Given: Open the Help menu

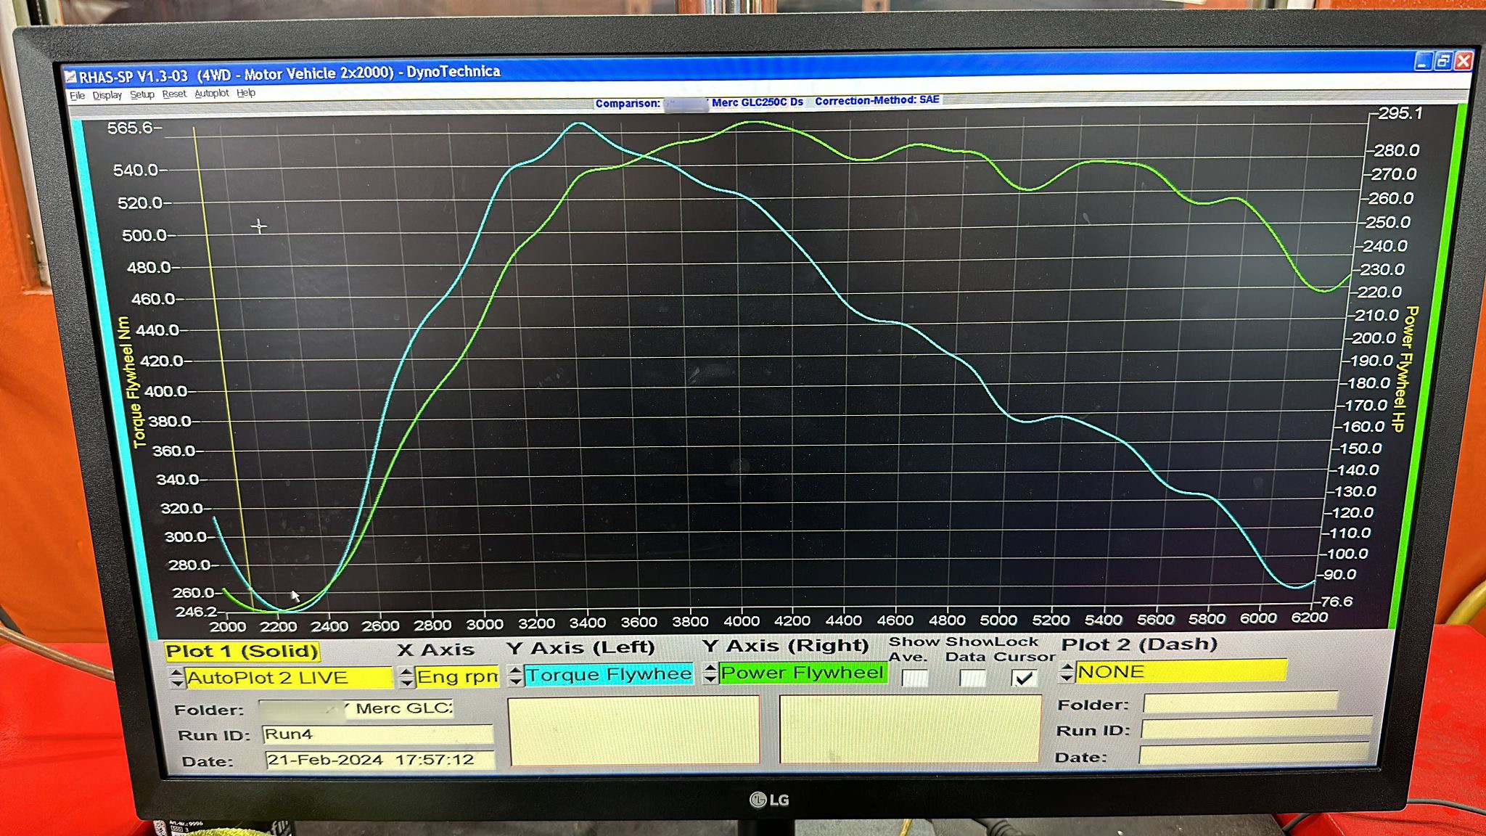Looking at the screenshot, I should [x=246, y=92].
